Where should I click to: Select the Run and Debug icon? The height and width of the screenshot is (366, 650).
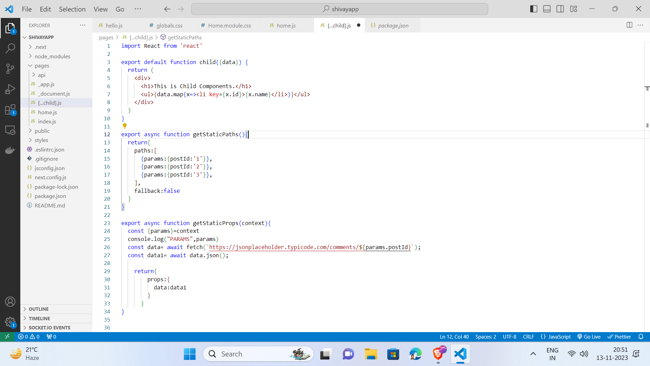click(10, 89)
